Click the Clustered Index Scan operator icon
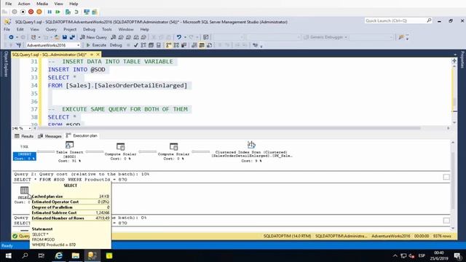466x262 pixels. (x=251, y=145)
